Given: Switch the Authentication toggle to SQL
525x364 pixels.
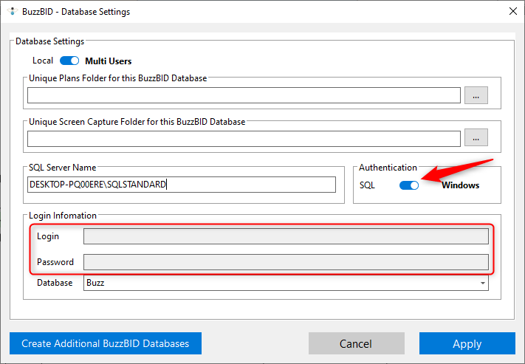Looking at the screenshot, I should (409, 185).
